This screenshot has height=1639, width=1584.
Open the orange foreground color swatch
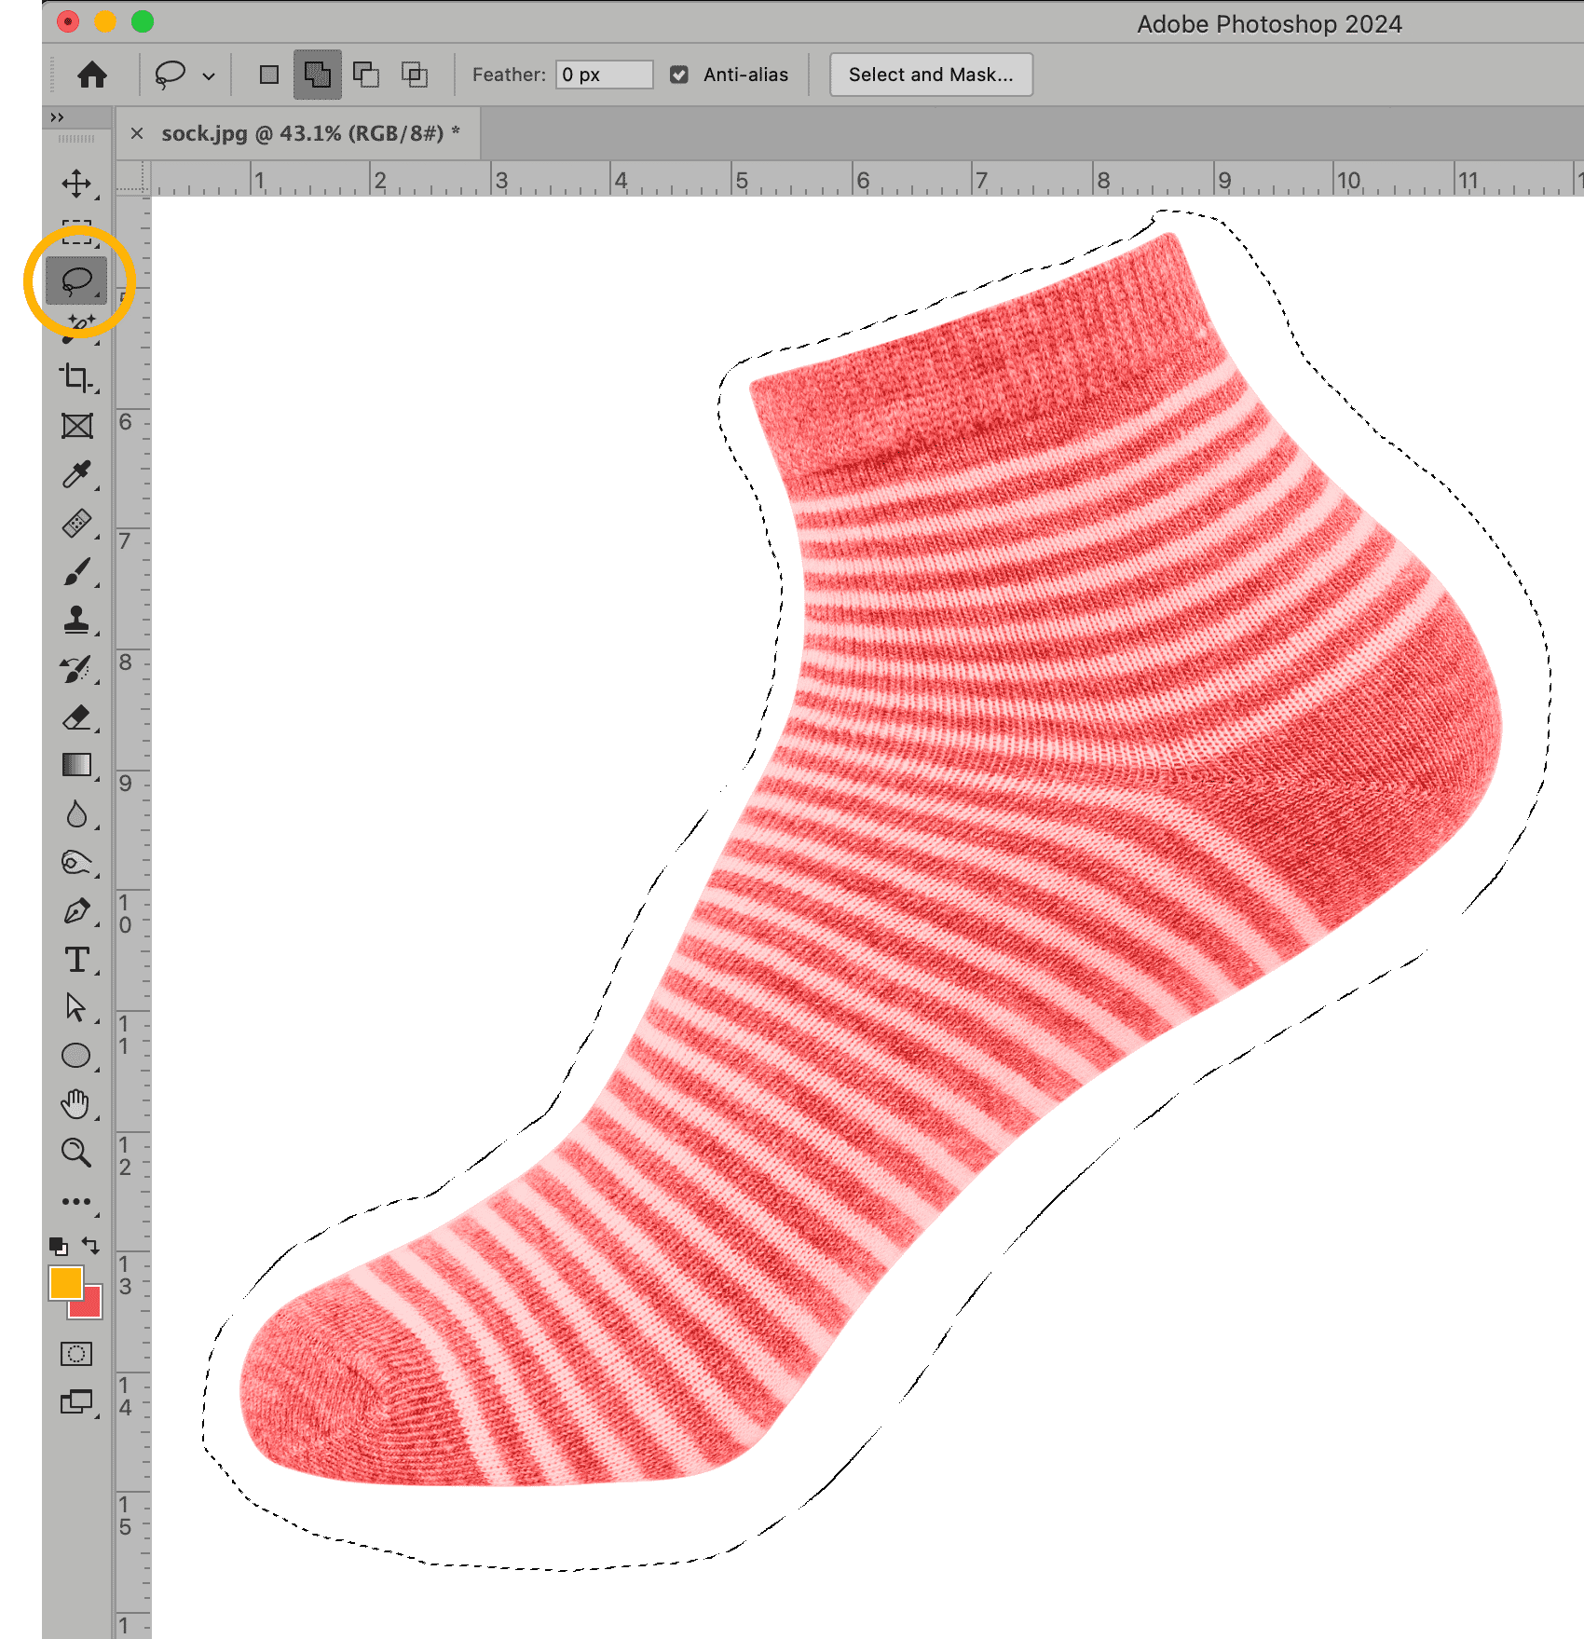click(65, 1283)
